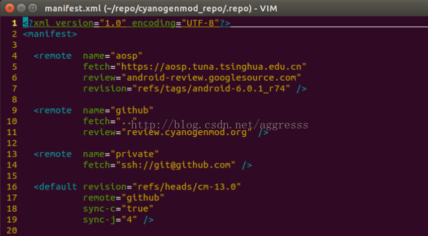Click name="private" attribute
428x236 pixels.
[x=121, y=154]
